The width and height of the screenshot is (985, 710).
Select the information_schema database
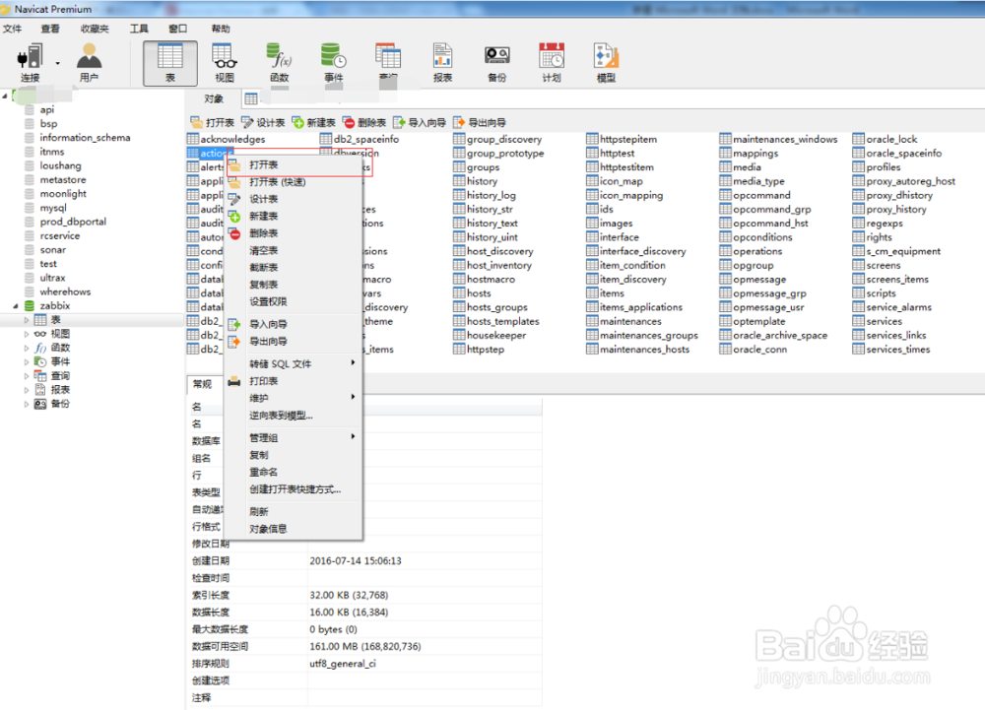click(x=85, y=138)
